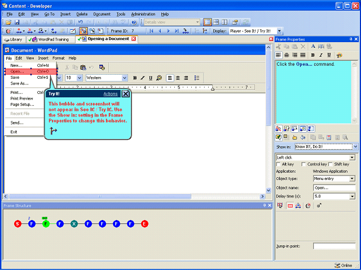
Task: Open the Administration menu
Action: (x=143, y=14)
